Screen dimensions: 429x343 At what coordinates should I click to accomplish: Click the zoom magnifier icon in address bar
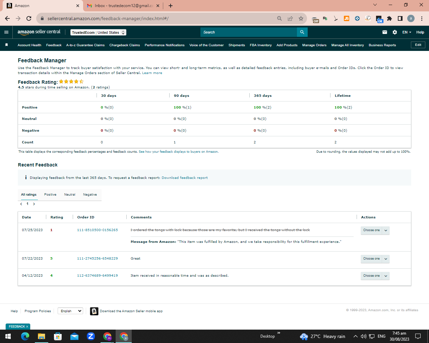280,18
